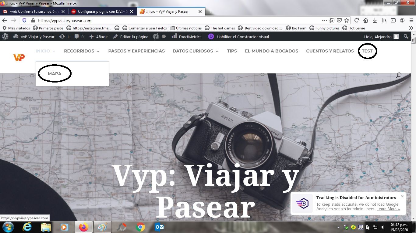Viewport: 416px width, 233px height.
Task: Open PASEOS Y EXPERIENCIAS page
Action: (x=136, y=51)
